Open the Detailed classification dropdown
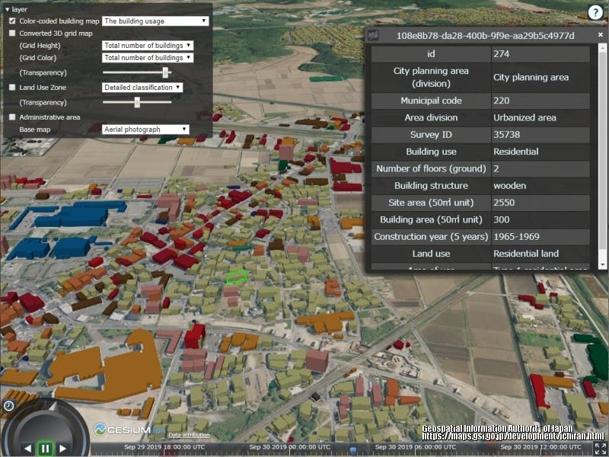609x457 pixels. [142, 88]
